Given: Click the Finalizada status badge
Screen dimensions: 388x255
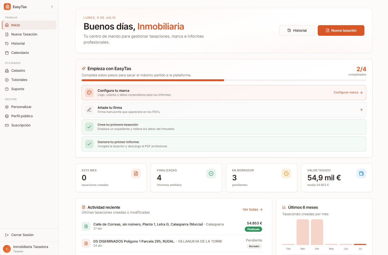Looking at the screenshot, I should point(253,229).
